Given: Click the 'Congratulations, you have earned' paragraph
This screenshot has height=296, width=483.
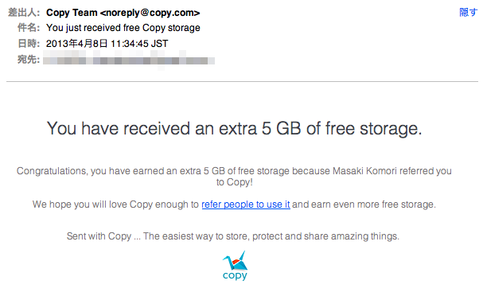Looking at the screenshot, I should click(x=234, y=177).
